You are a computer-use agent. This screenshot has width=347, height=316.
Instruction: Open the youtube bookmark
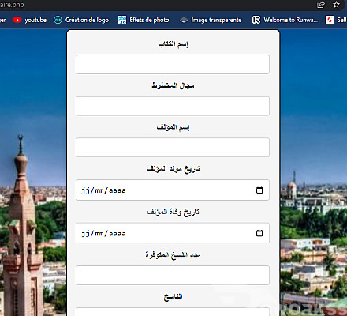(30, 20)
